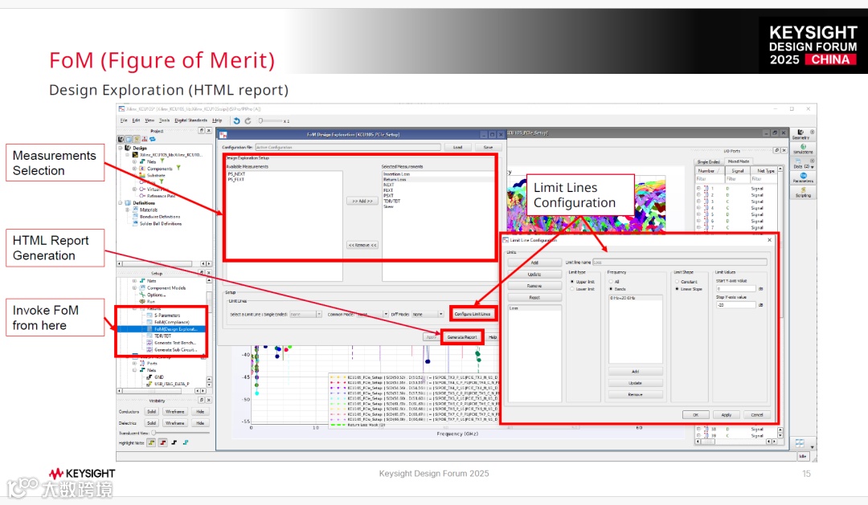
Task: Expand the Nets node in Project tree
Action: click(x=134, y=161)
